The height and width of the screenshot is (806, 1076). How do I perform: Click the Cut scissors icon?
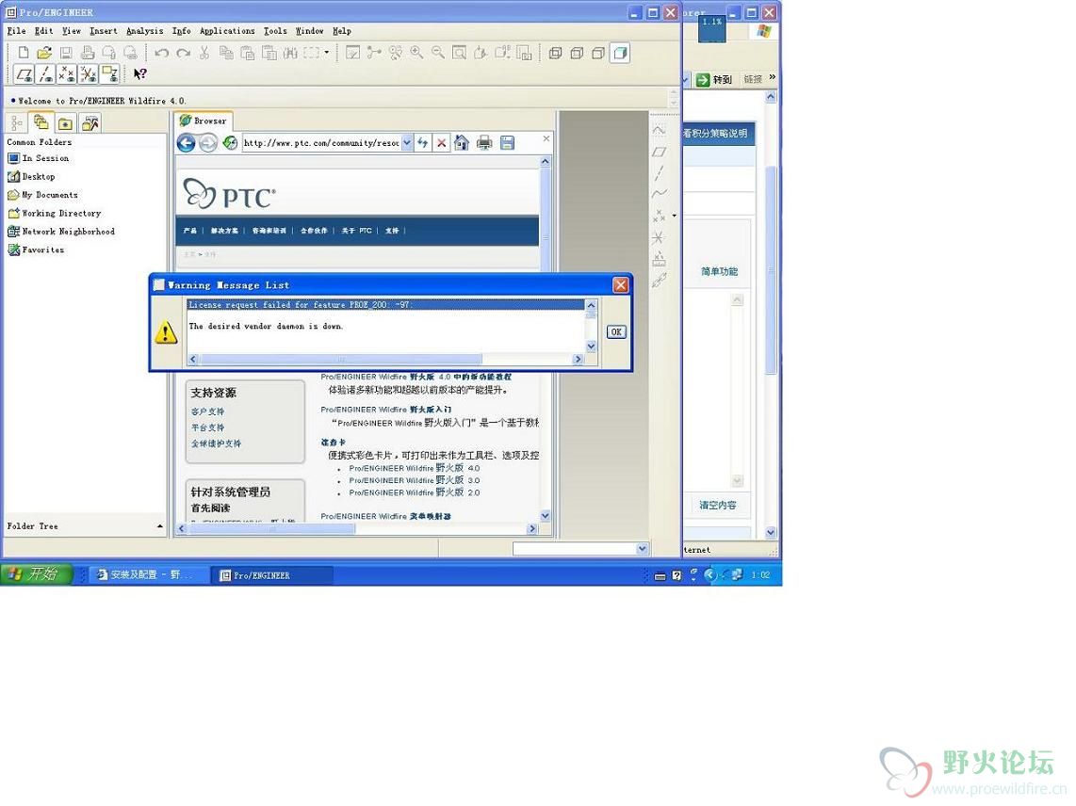pos(204,53)
